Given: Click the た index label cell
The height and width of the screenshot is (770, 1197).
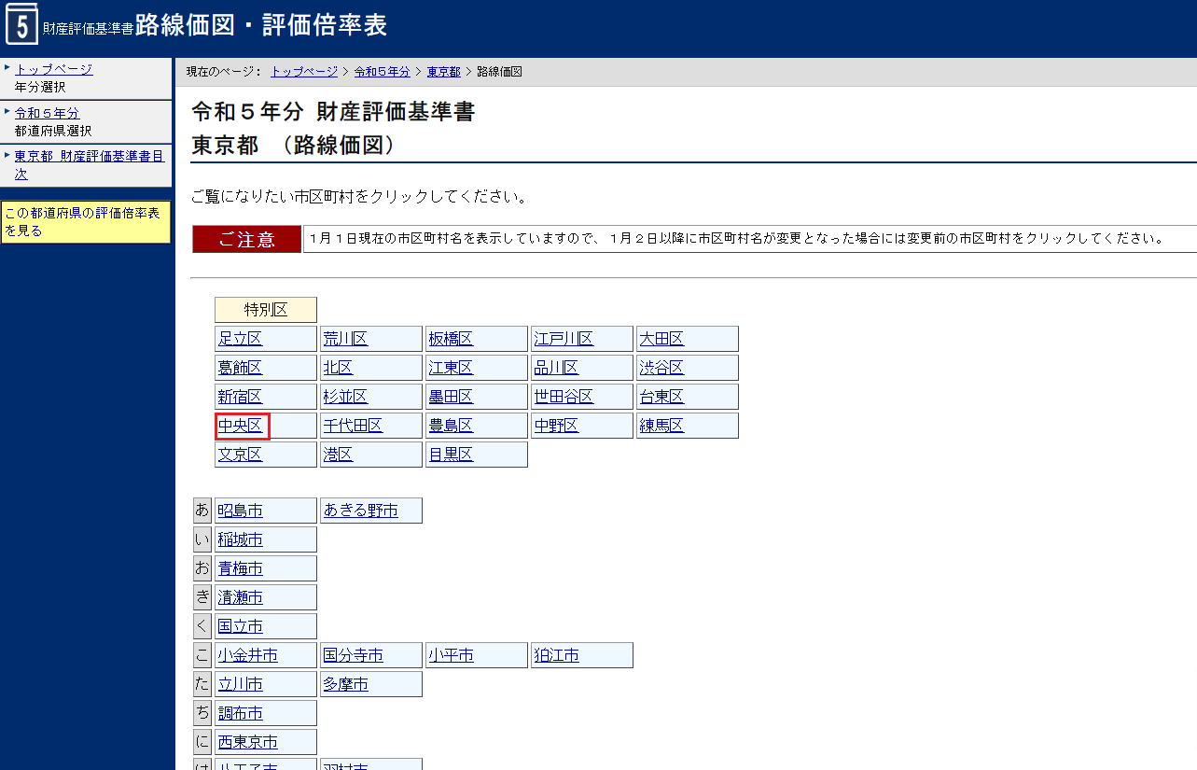Looking at the screenshot, I should pos(202,684).
